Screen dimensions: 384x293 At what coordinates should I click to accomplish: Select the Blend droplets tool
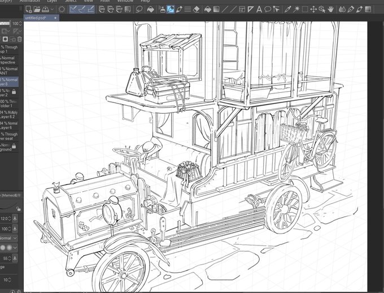point(342,9)
